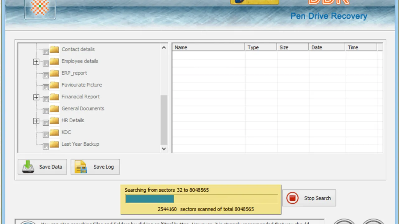Click the folder tree scroll down arrow
The width and height of the screenshot is (399, 224).
pos(164,149)
